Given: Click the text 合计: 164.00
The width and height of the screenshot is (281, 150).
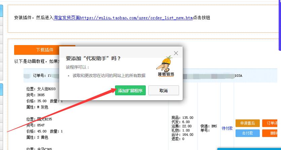Looking at the screenshot, I should (182, 135).
